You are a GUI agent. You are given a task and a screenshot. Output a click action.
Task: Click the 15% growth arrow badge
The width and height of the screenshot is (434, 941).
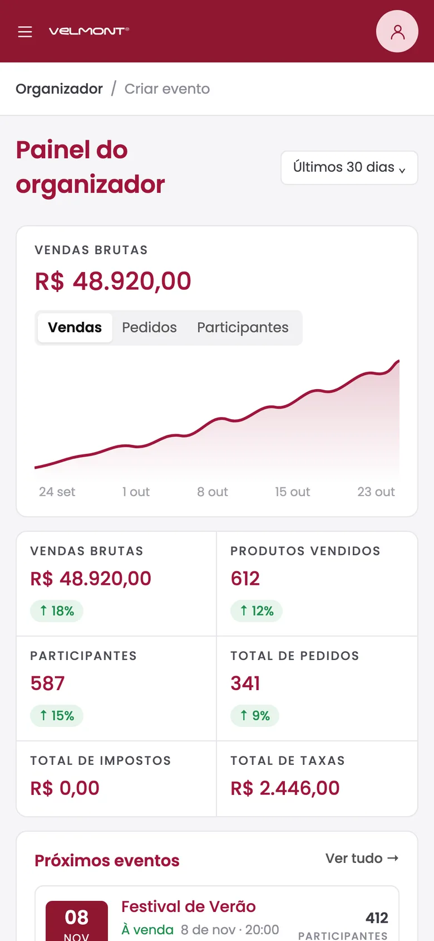point(57,716)
